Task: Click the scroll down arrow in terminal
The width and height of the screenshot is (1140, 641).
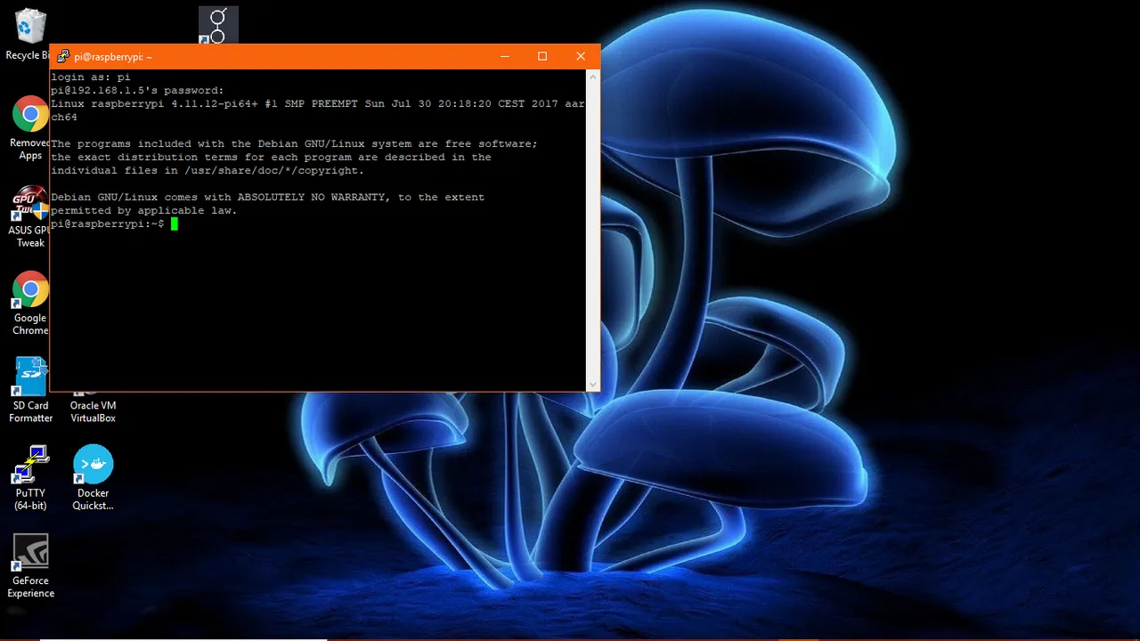Action: (x=593, y=385)
